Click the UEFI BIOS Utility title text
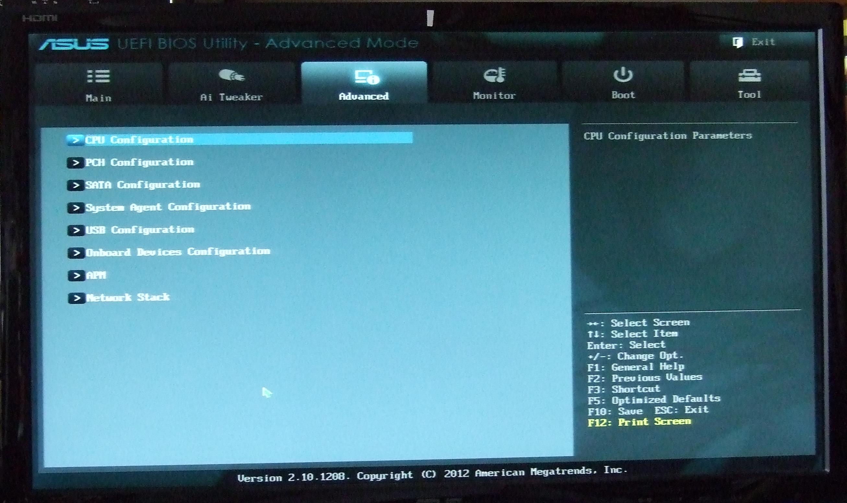 tap(268, 43)
